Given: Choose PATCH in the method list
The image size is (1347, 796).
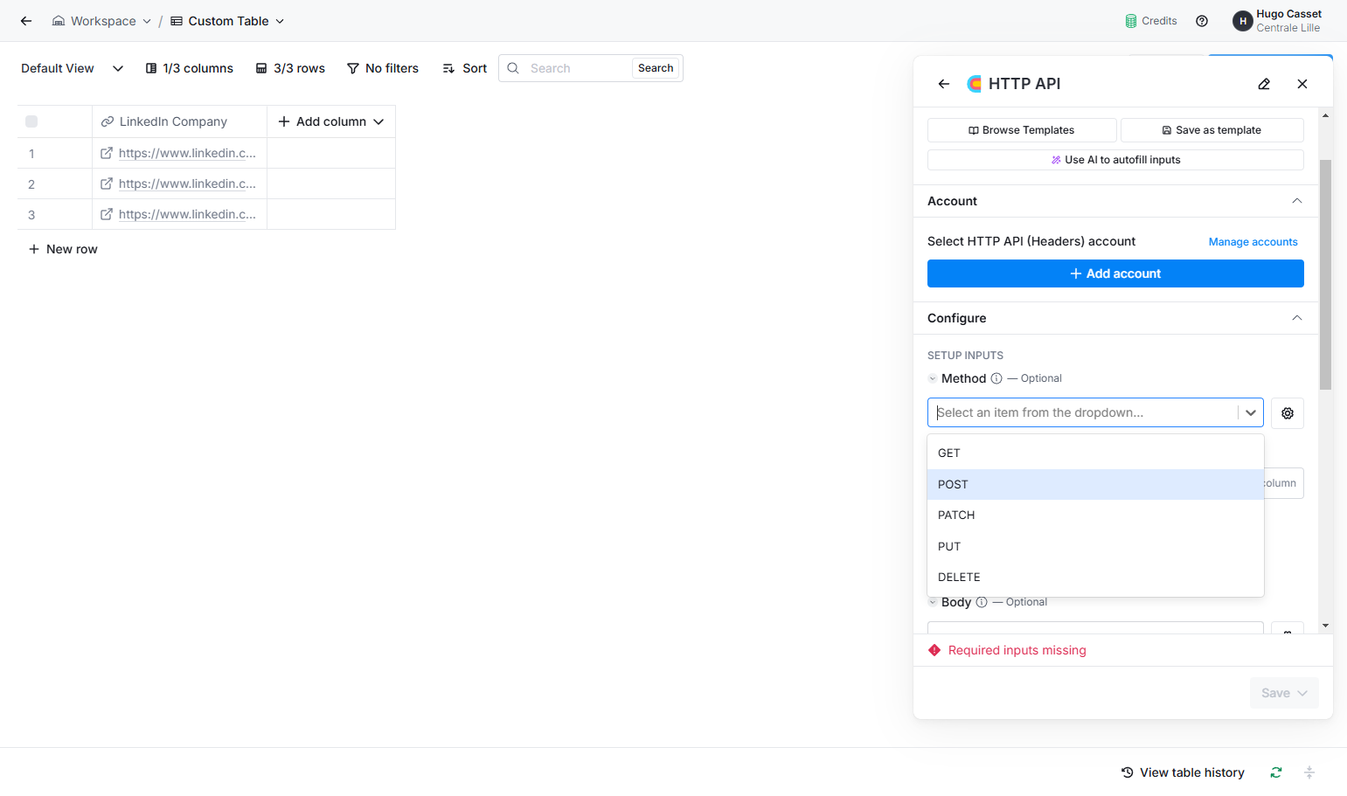Looking at the screenshot, I should [x=1095, y=516].
